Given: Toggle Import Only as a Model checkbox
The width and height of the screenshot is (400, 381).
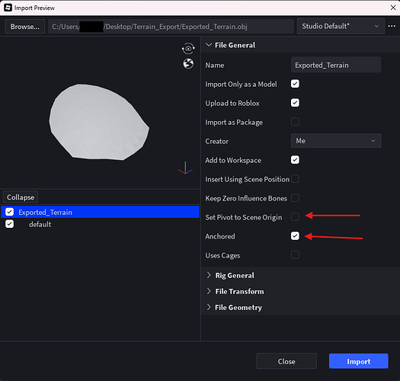Looking at the screenshot, I should pyautogui.click(x=295, y=84).
